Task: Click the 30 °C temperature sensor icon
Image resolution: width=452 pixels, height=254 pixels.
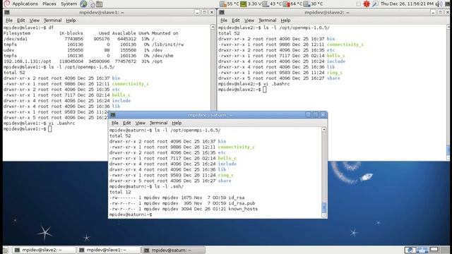Action: coord(307,4)
